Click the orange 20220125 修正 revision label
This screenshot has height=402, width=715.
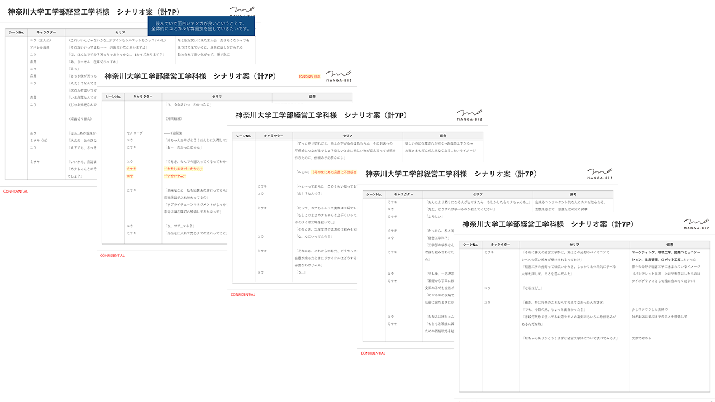click(309, 76)
